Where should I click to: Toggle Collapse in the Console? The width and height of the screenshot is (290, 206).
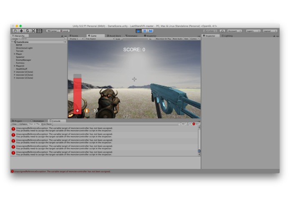23,124
